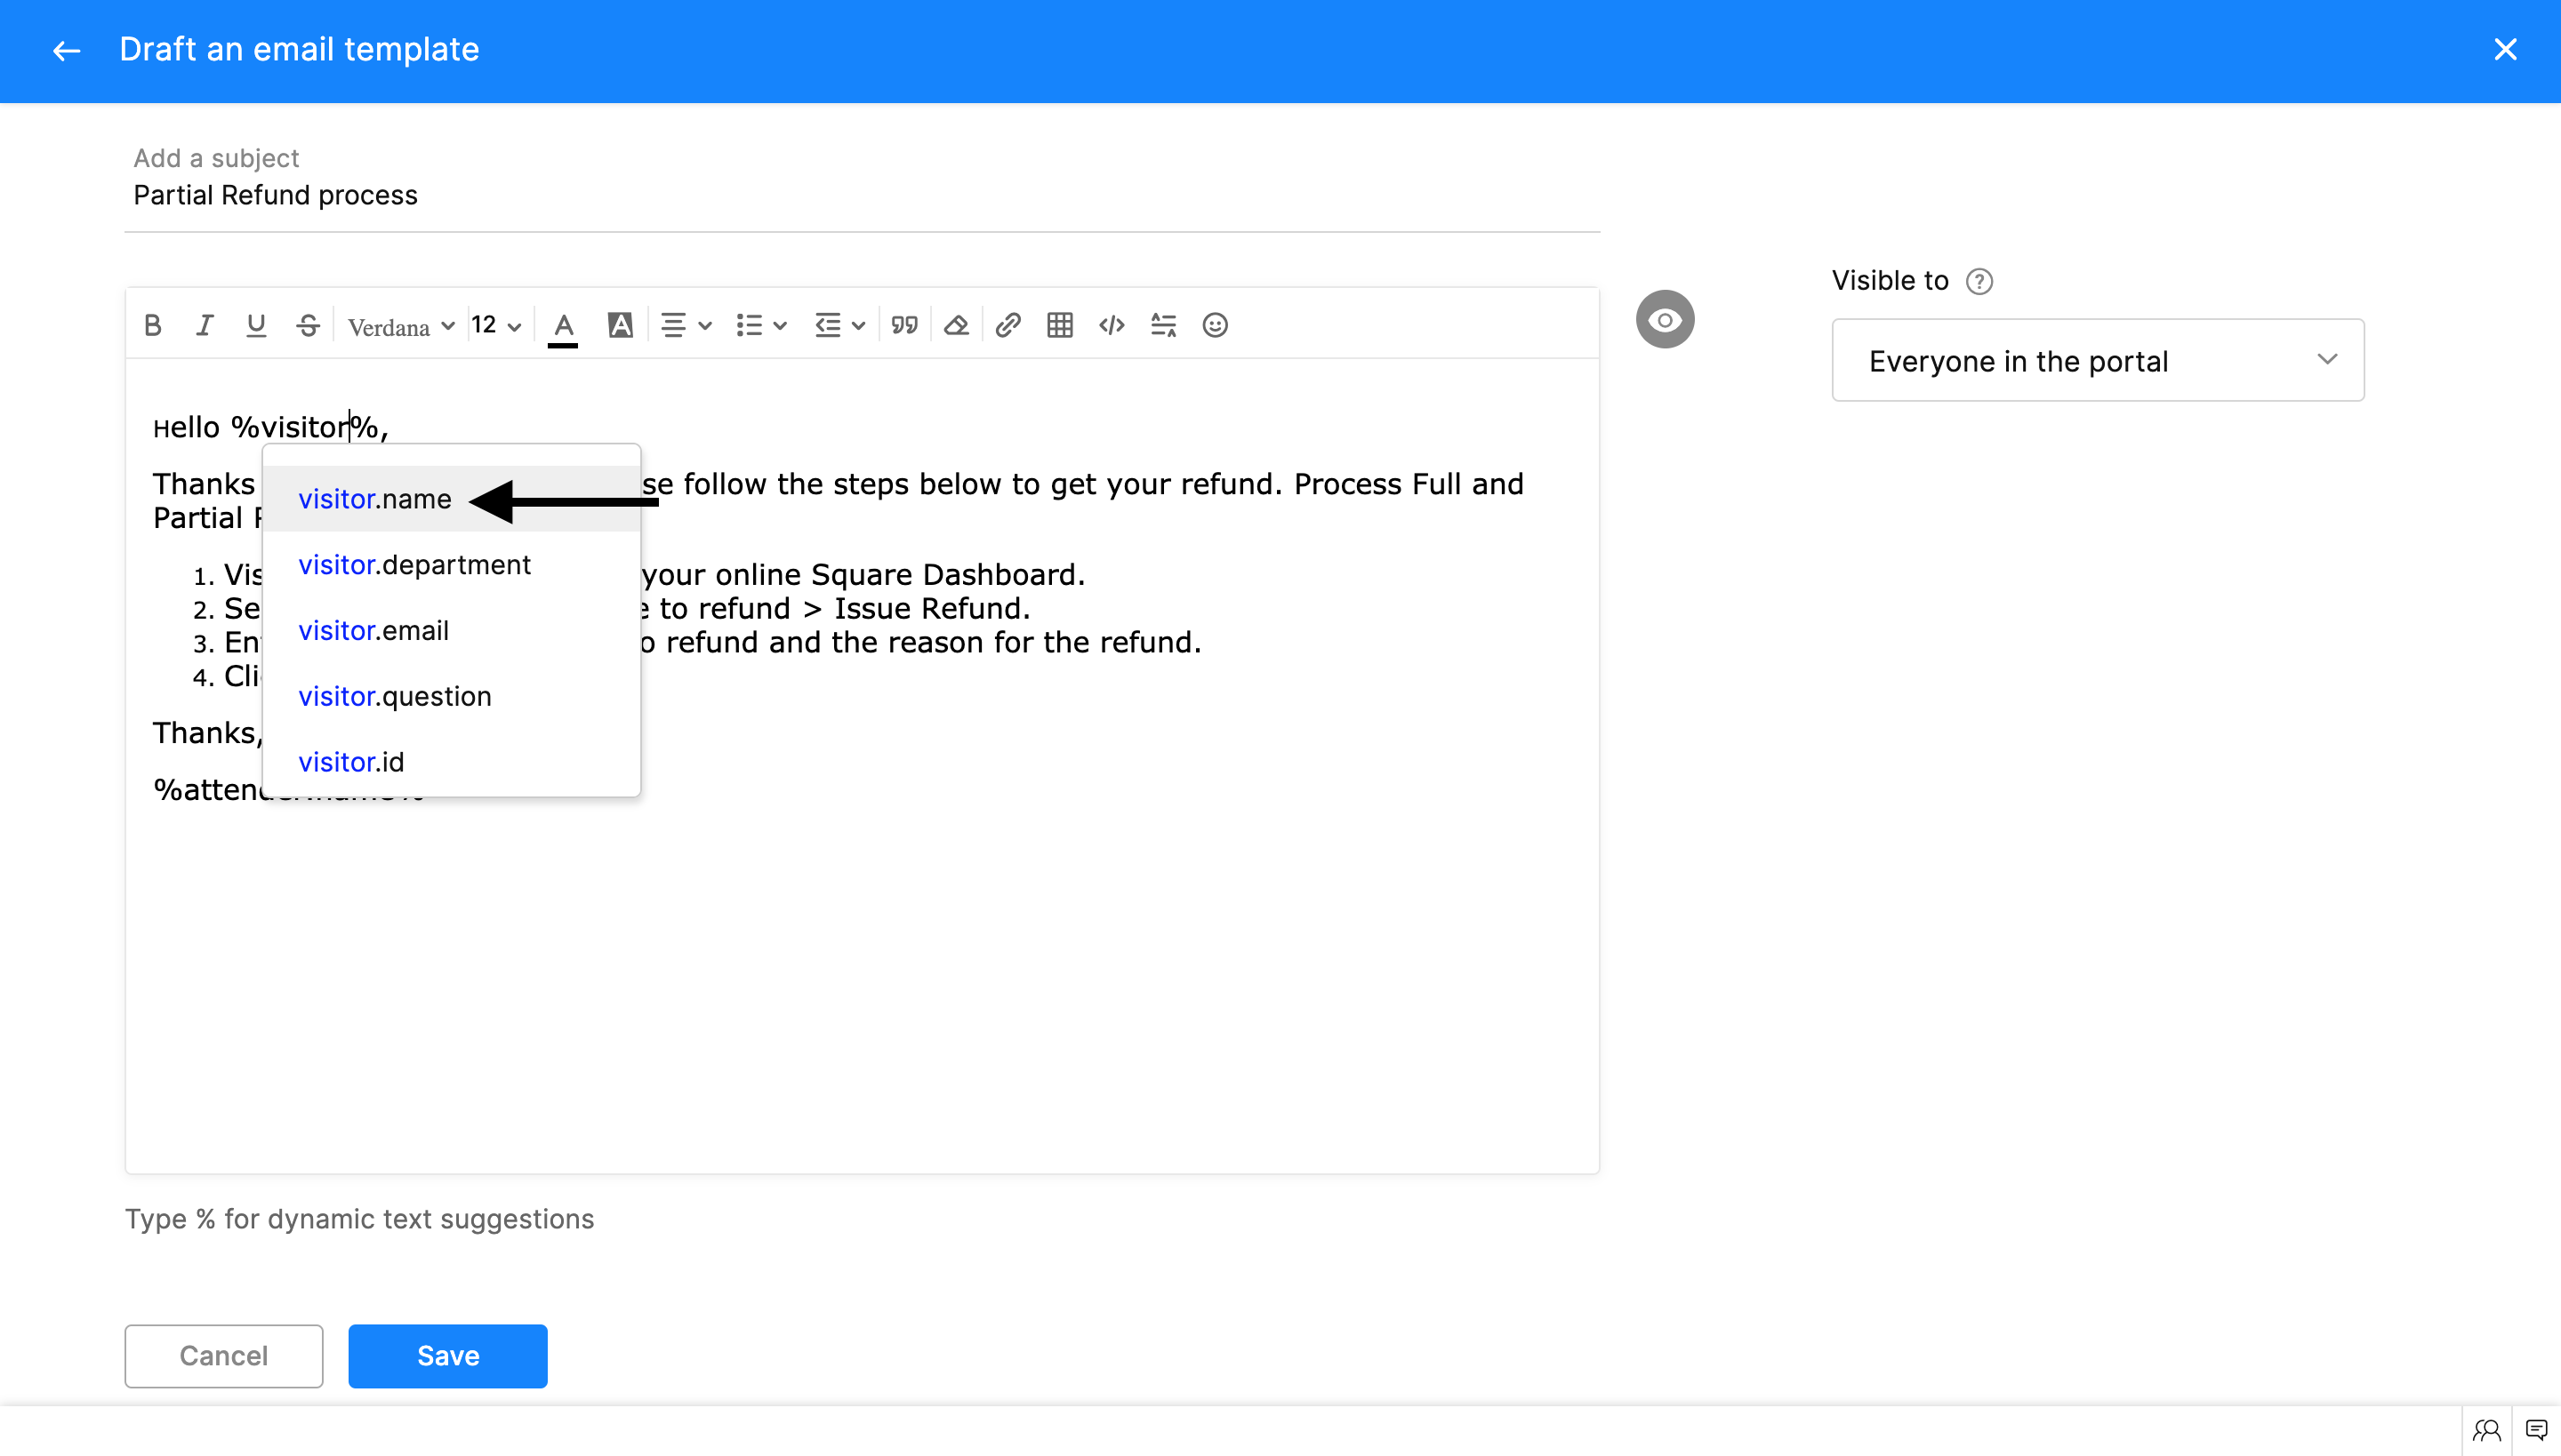
Task: Open the emoji picker
Action: [1215, 325]
